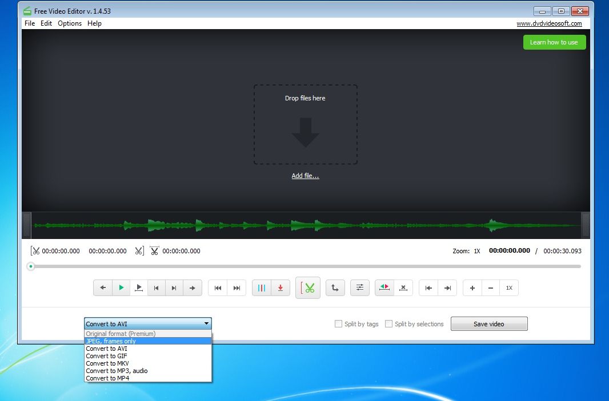Image resolution: width=609 pixels, height=401 pixels.
Task: Click the invert selection icon
Action: coord(384,287)
